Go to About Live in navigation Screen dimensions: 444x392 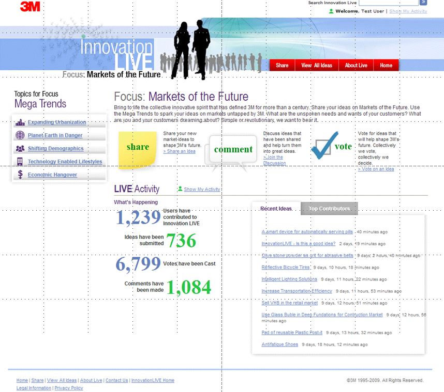coord(356,65)
